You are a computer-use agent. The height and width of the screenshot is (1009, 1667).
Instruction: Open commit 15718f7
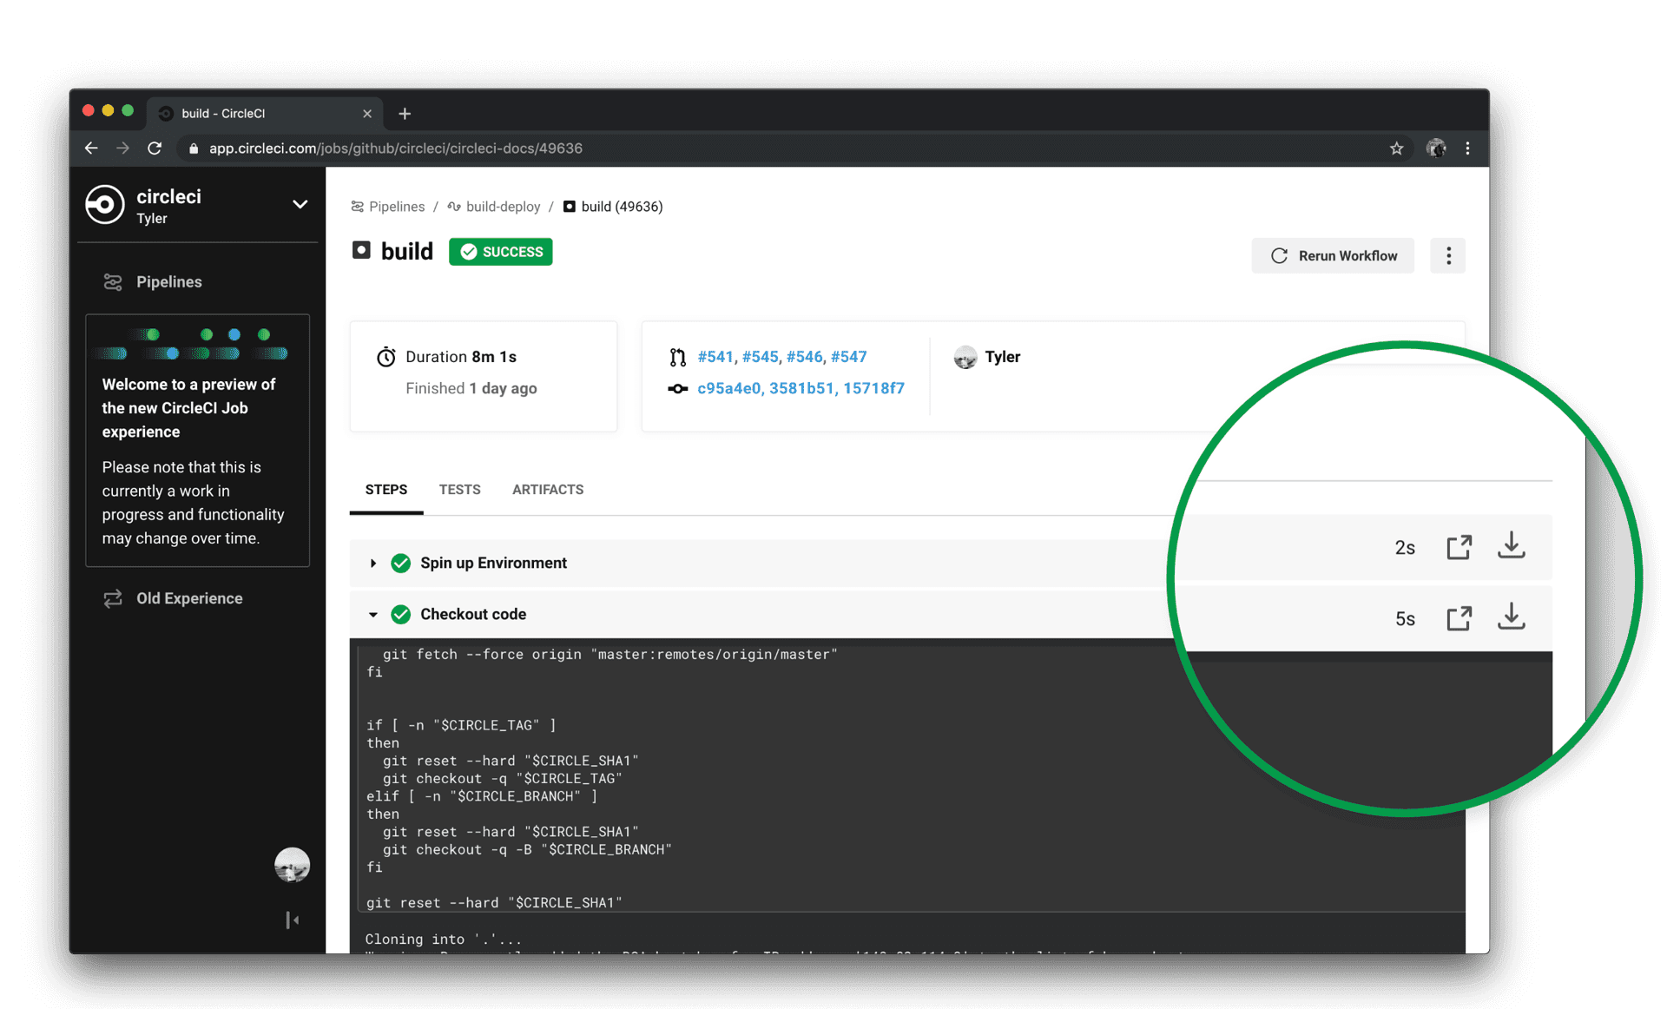[x=874, y=388]
